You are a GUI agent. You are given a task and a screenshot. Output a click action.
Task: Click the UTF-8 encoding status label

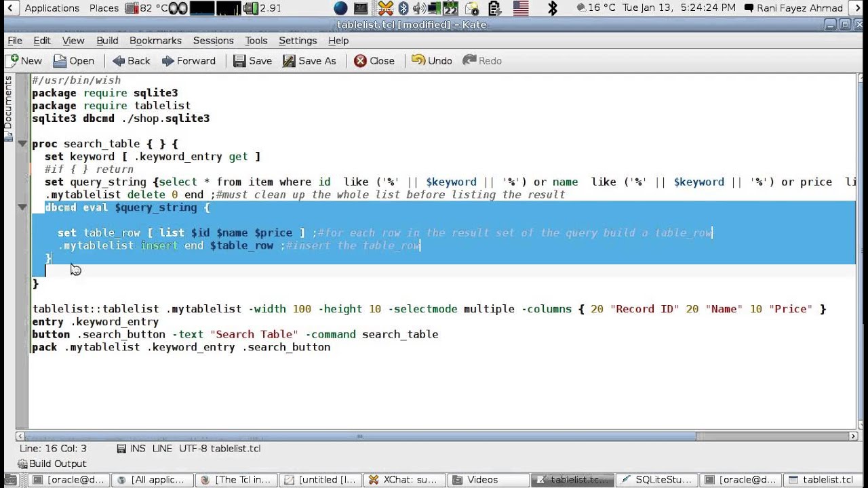(193, 448)
